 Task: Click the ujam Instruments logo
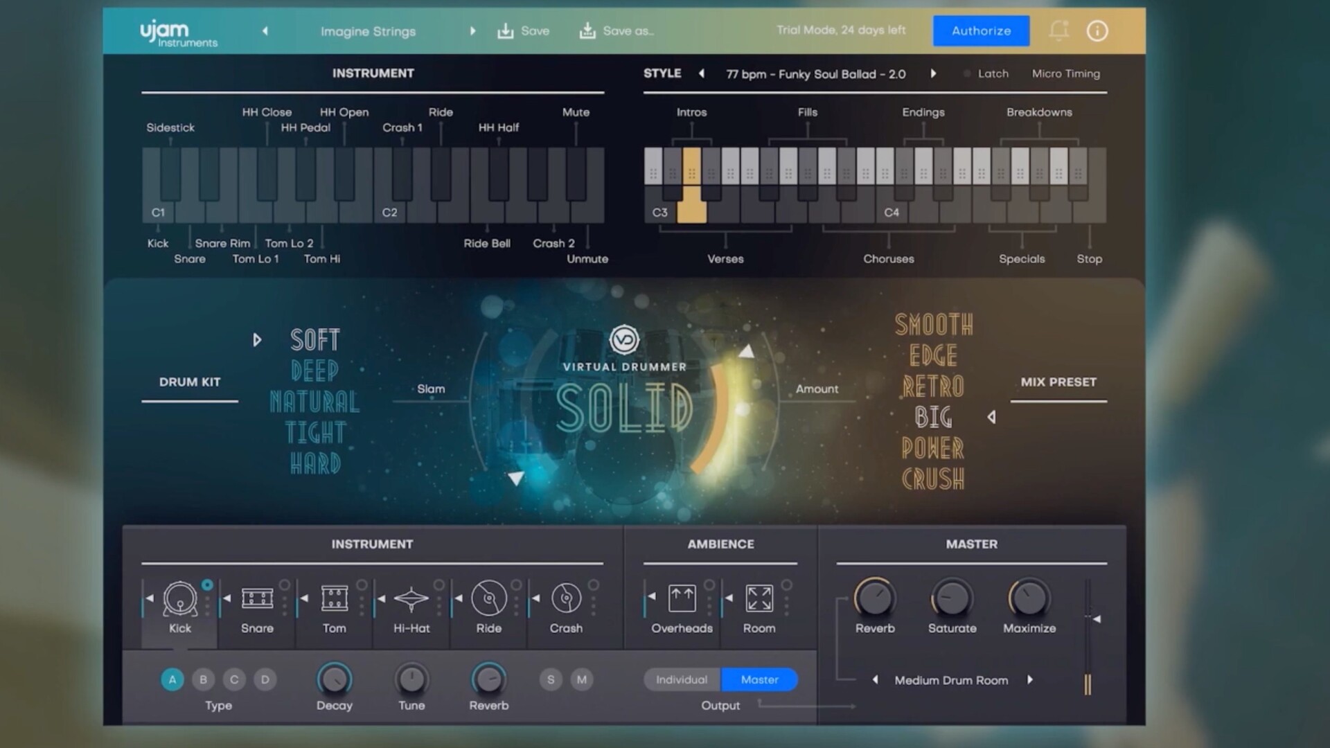[x=179, y=33]
